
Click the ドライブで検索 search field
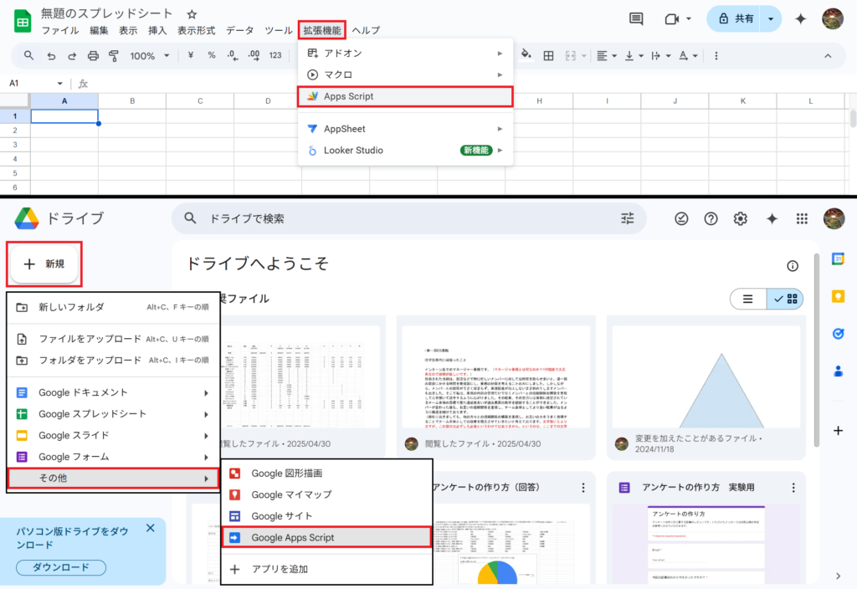tap(408, 218)
